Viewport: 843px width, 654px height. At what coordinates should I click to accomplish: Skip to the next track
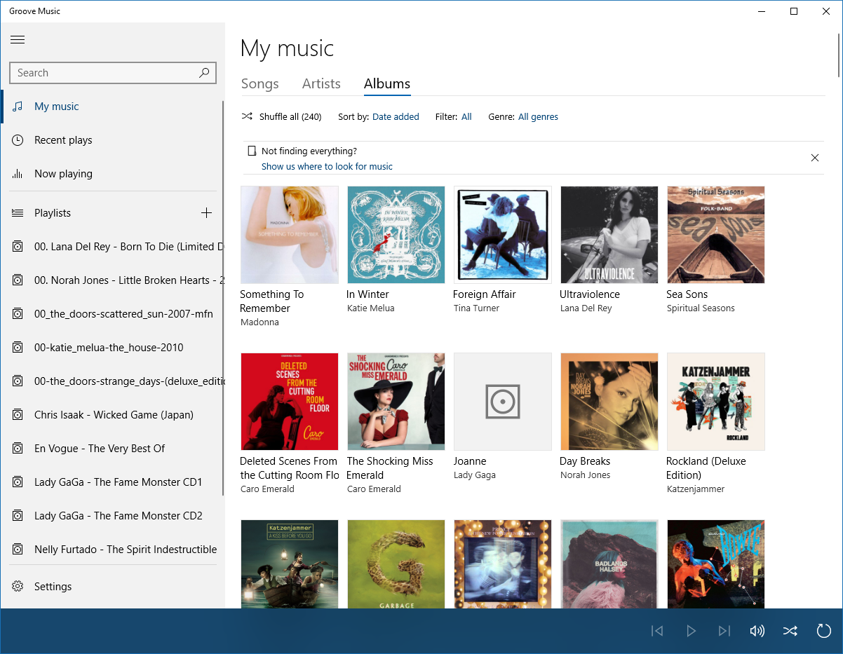pos(724,631)
